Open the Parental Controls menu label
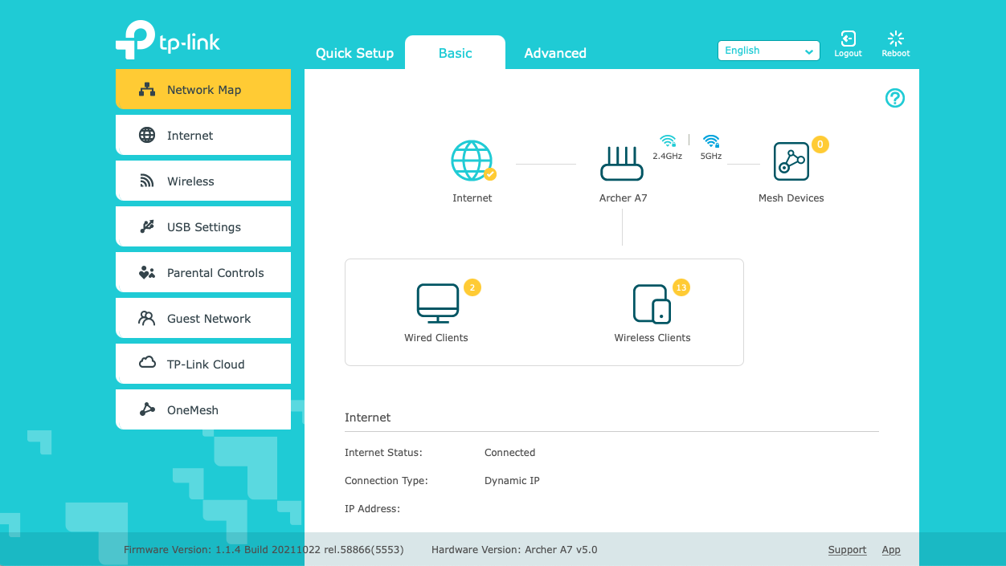The height and width of the screenshot is (566, 1006). tap(215, 273)
